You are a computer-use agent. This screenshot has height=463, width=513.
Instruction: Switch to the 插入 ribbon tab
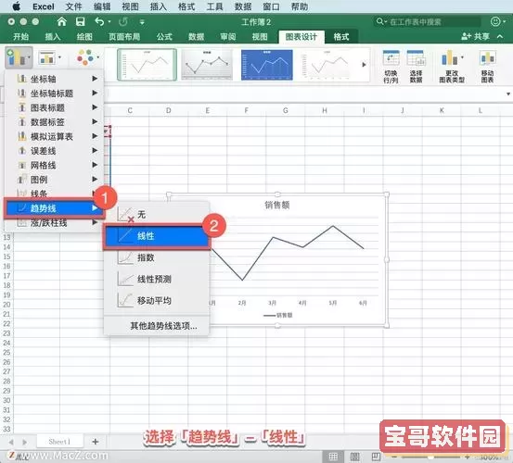coord(52,36)
